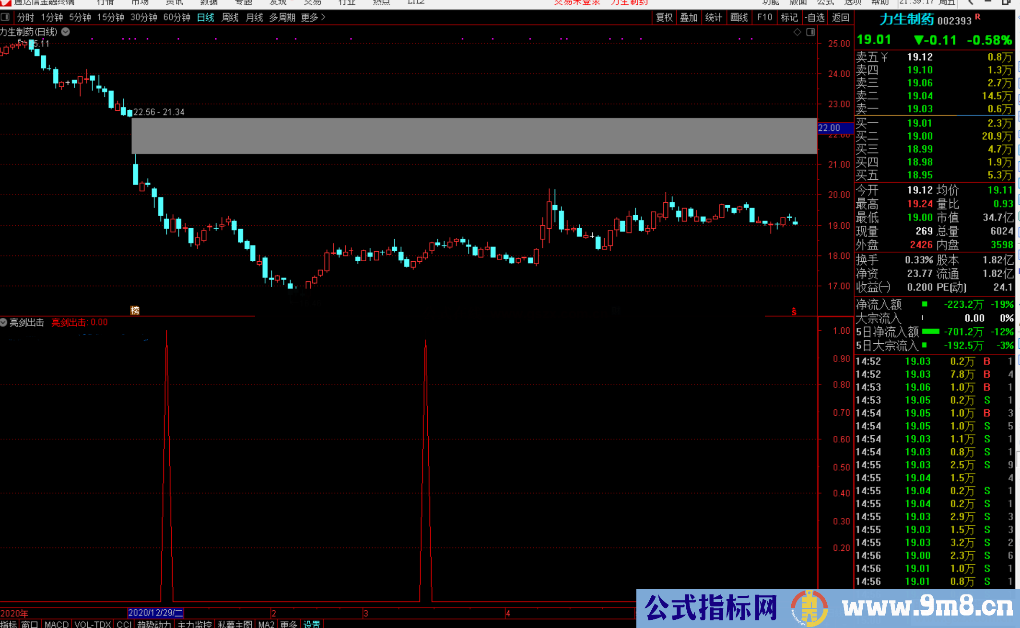Open 设置 indicator settings
The height and width of the screenshot is (628, 1020).
pos(312,624)
